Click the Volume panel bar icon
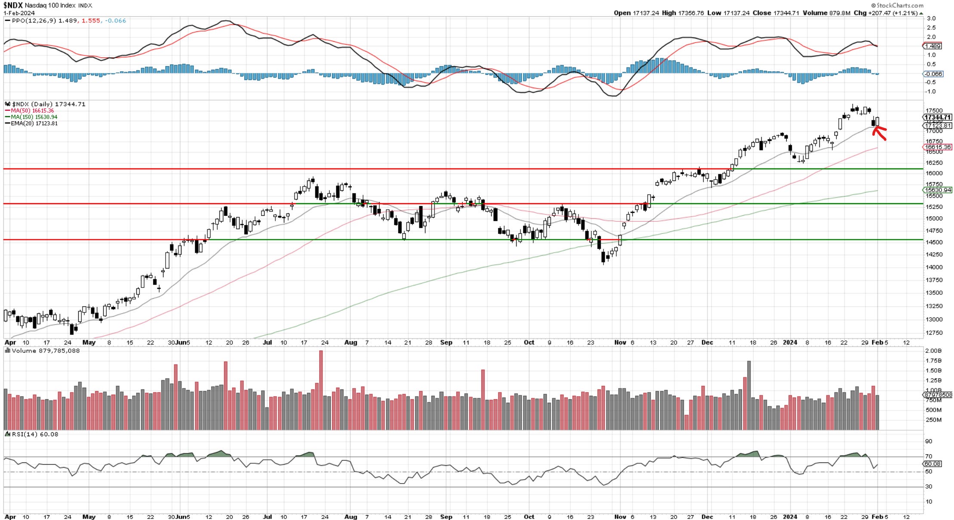 pyautogui.click(x=7, y=351)
